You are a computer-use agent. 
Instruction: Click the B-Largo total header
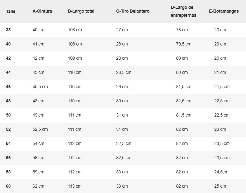point(81,11)
